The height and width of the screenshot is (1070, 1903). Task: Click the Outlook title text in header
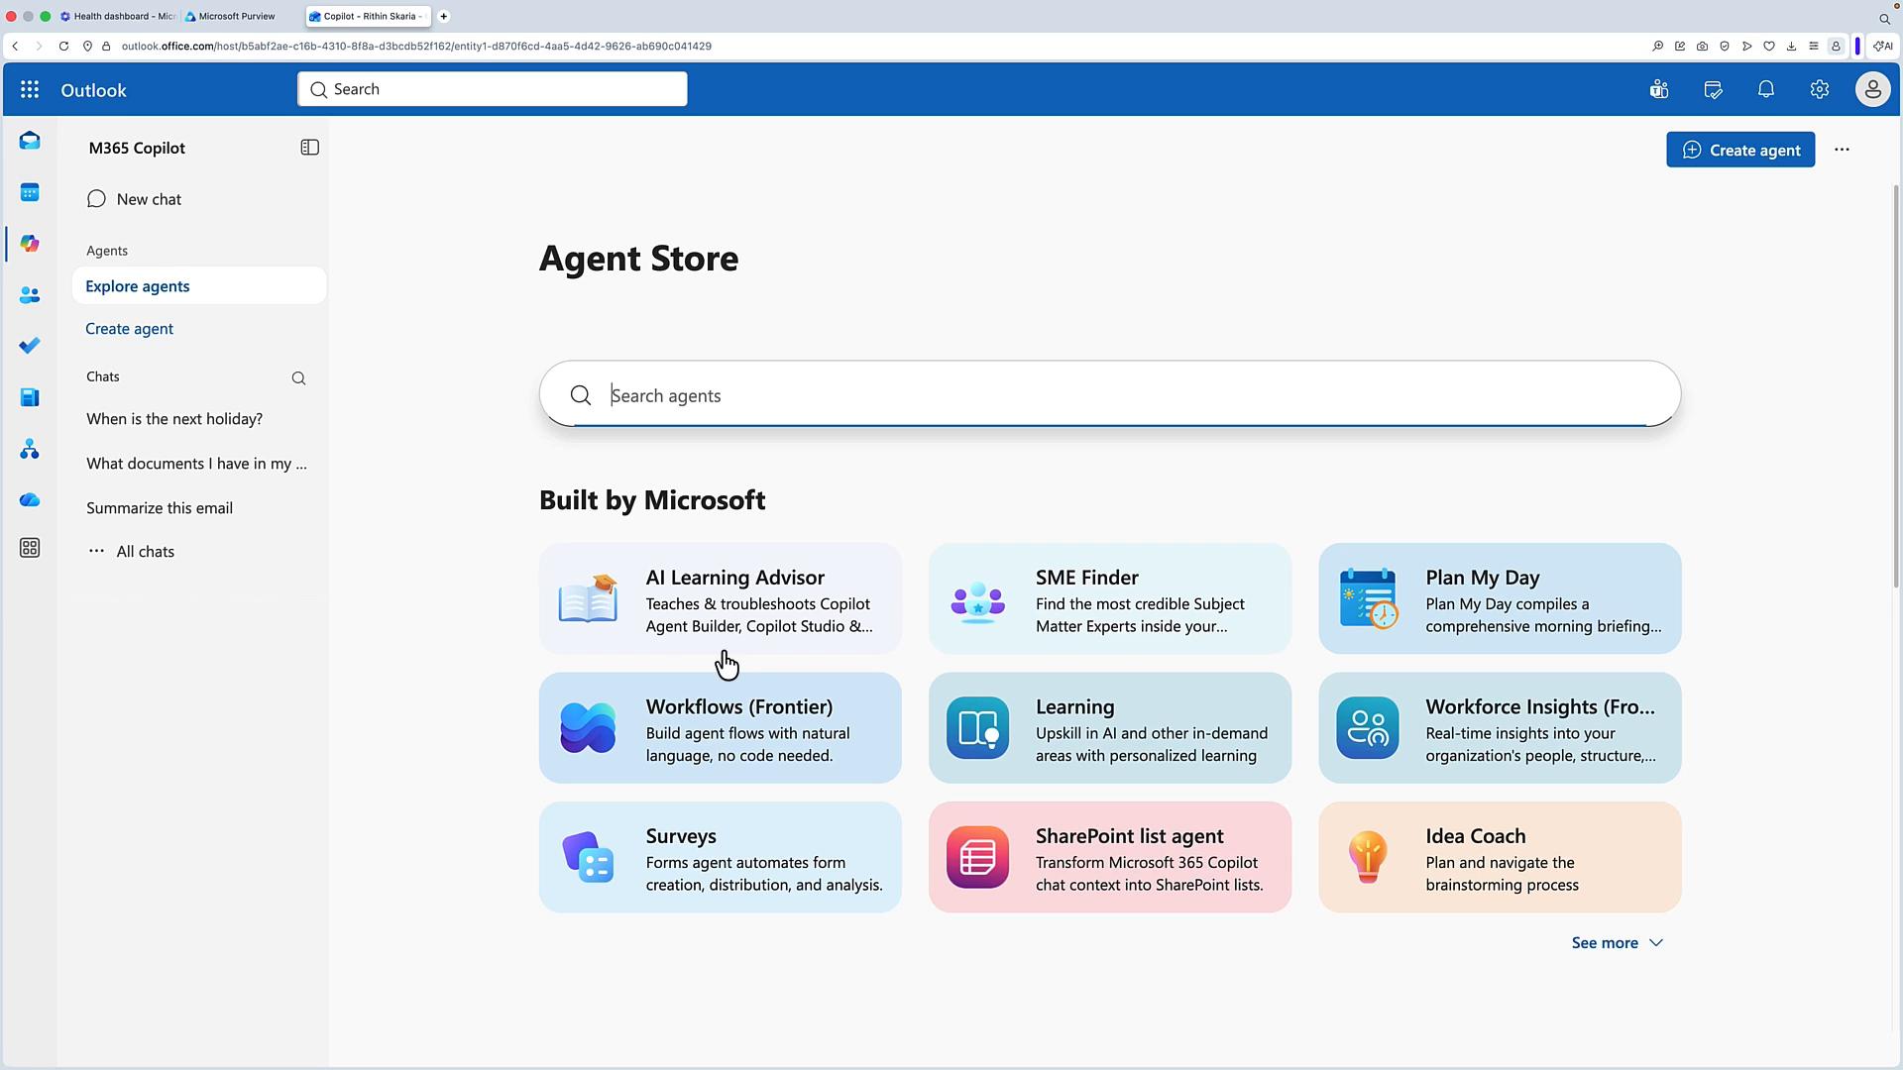click(93, 90)
